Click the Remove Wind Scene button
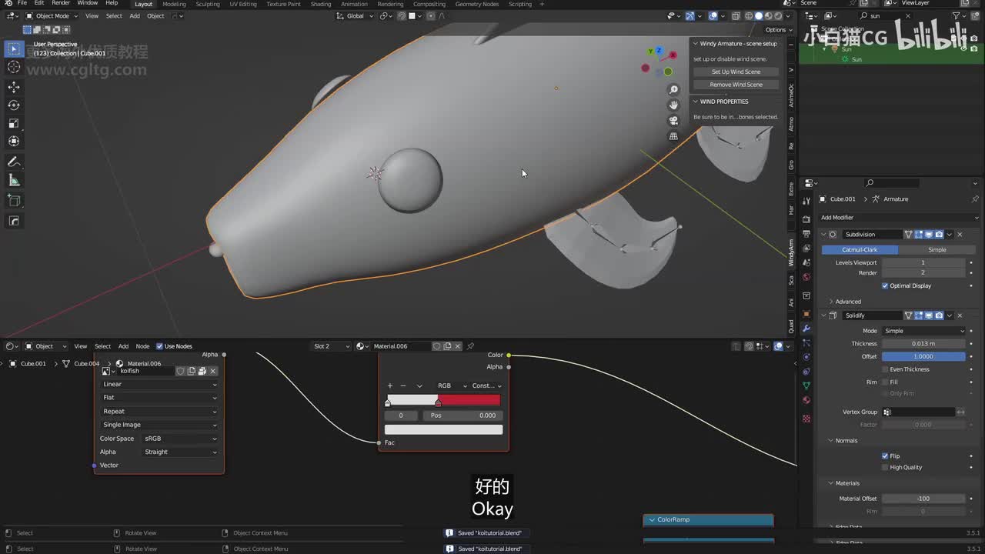The width and height of the screenshot is (985, 554). pyautogui.click(x=736, y=85)
